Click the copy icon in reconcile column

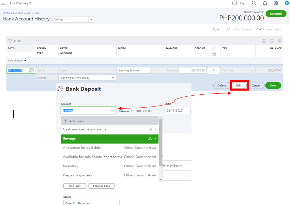214,54
